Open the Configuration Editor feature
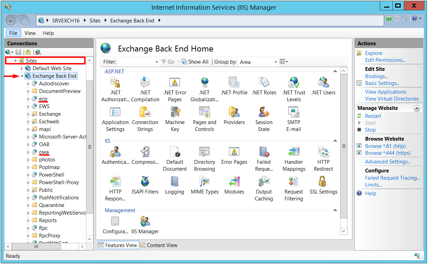The height and width of the screenshot is (264, 428). pyautogui.click(x=115, y=225)
